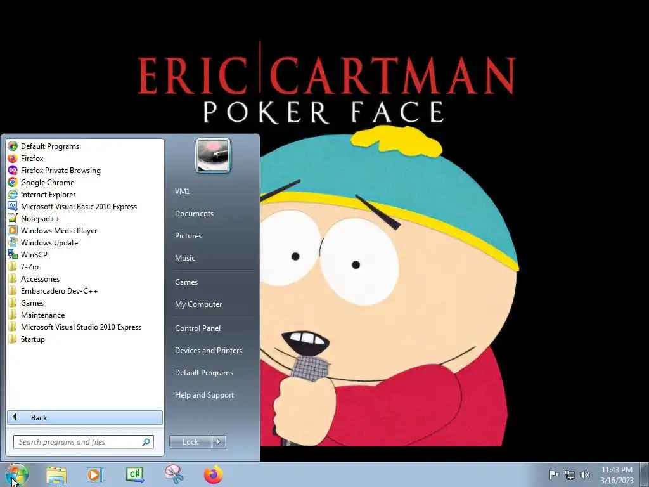The image size is (649, 487).
Task: Open Firefox Private Browsing
Action: 85,170
